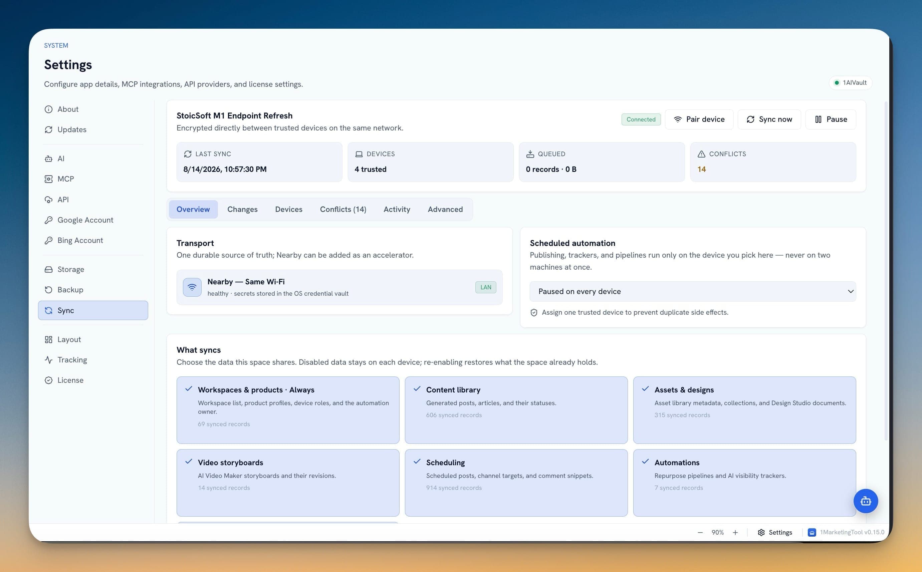Click the Connected status badge
This screenshot has width=922, height=572.
[641, 119]
